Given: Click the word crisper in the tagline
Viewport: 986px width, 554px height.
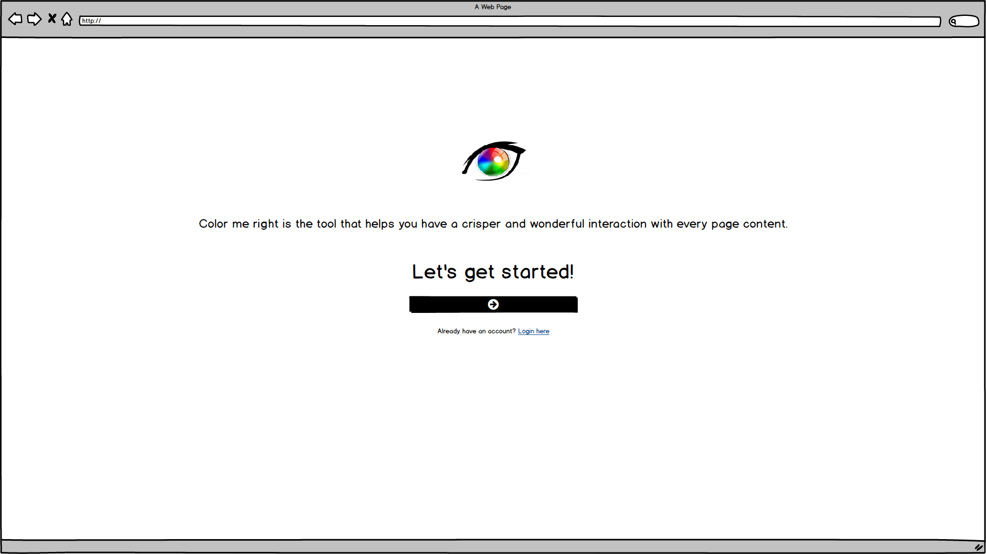Looking at the screenshot, I should coord(481,224).
